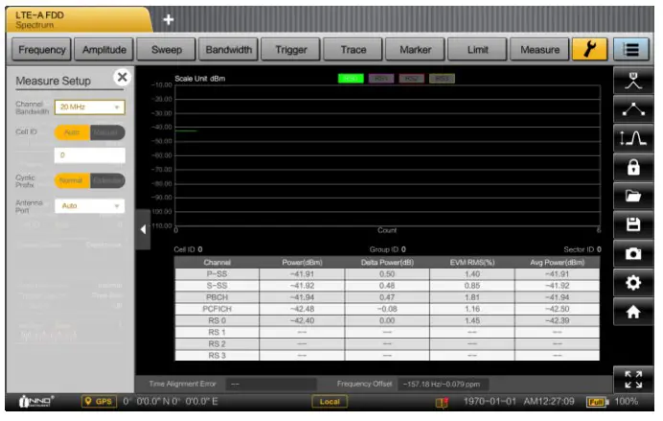The width and height of the screenshot is (663, 421).
Task: Open the Limit menu
Action: pyautogui.click(x=477, y=50)
